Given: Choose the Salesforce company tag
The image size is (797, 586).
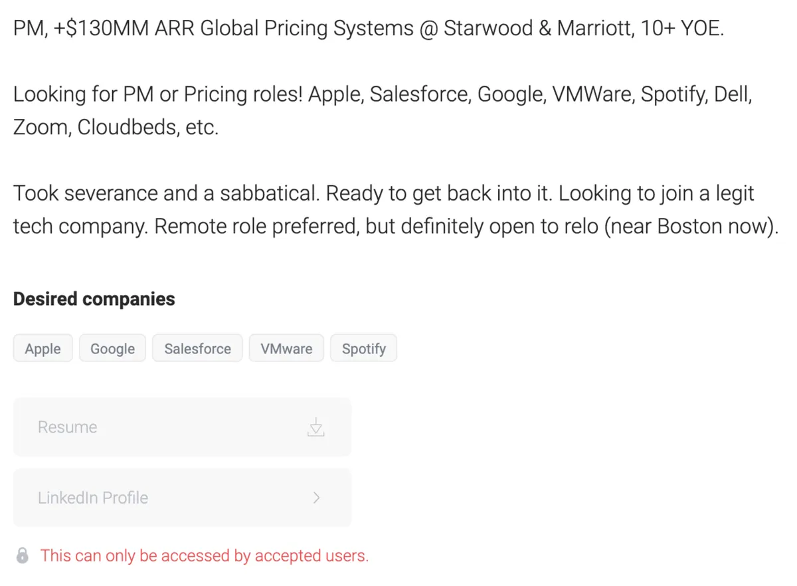Looking at the screenshot, I should [197, 349].
